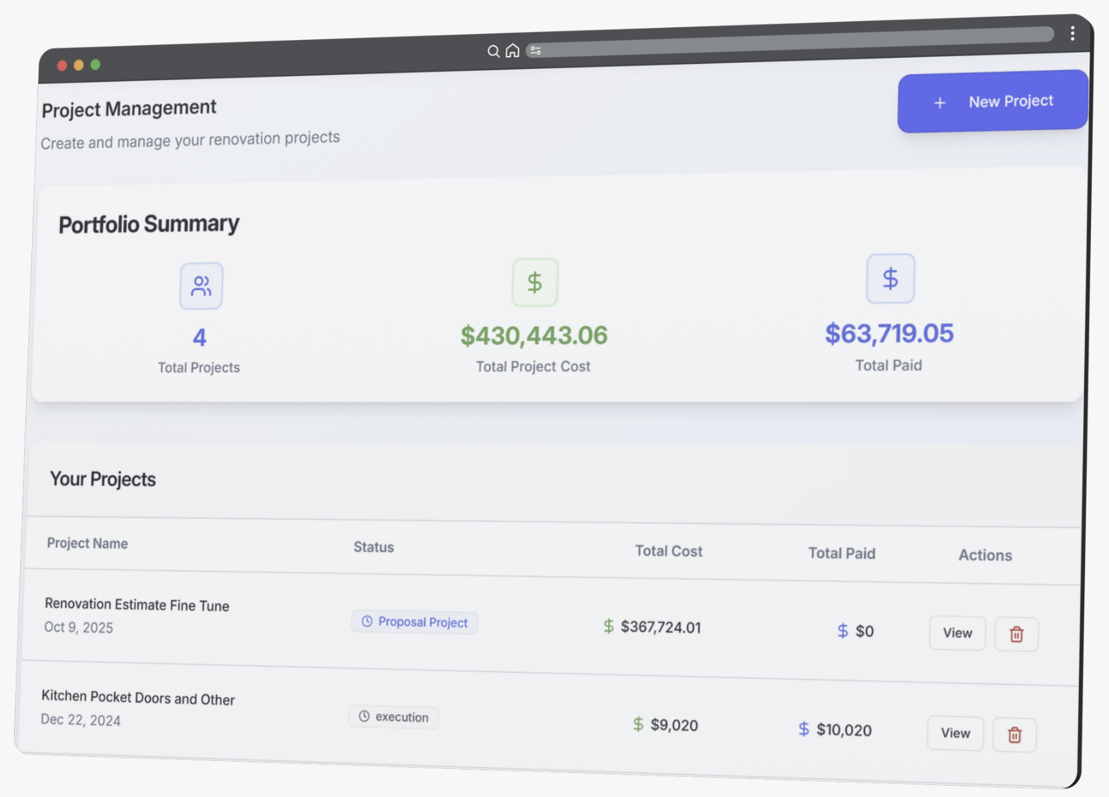Click the blue dollar Total Paid summary icon
1109x797 pixels.
[x=890, y=278]
